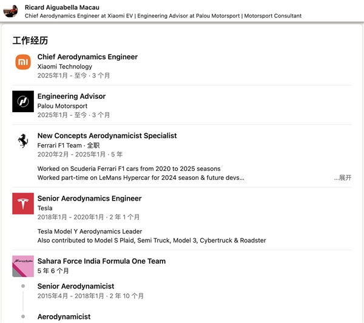Select the Senior Aerodynamics Engineer title
Image resolution: width=364 pixels, height=323 pixels.
pyautogui.click(x=89, y=198)
